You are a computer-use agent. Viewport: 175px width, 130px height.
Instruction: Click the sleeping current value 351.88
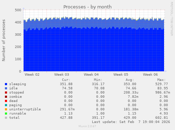coord(66,84)
